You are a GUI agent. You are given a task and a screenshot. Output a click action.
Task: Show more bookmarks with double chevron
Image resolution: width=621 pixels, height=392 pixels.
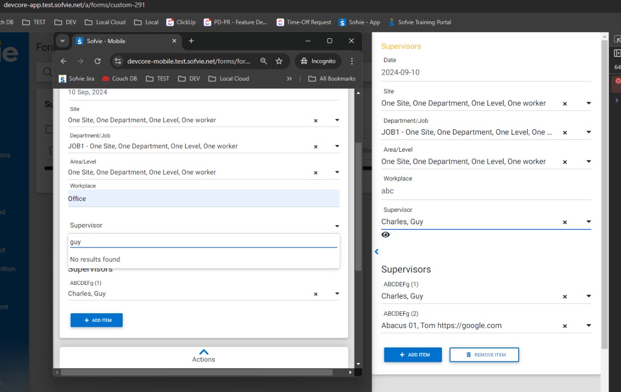point(289,79)
